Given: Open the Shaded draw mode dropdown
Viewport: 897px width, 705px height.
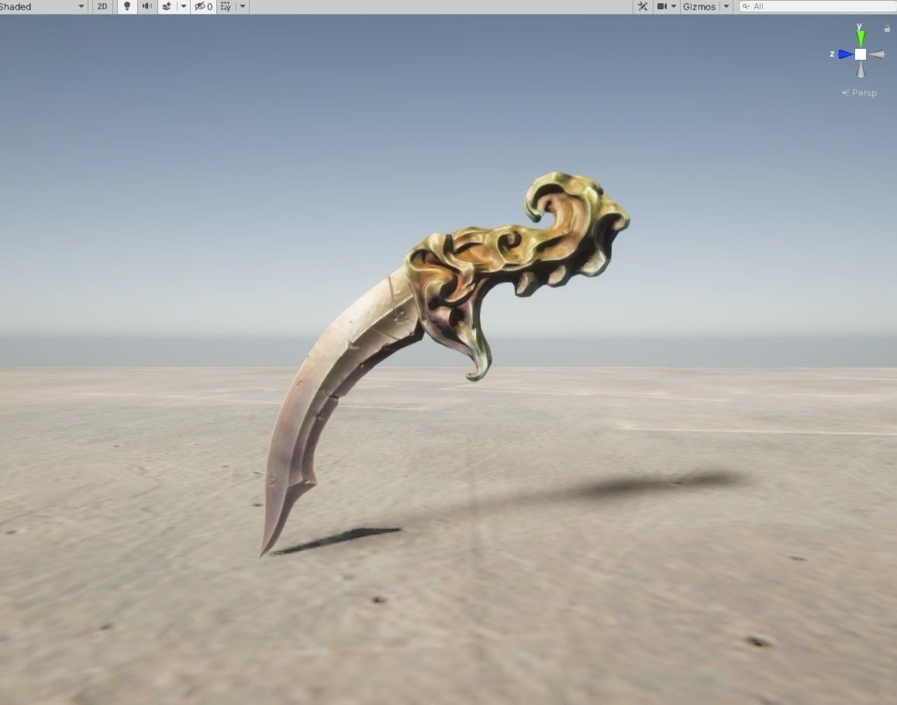Looking at the screenshot, I should (43, 7).
